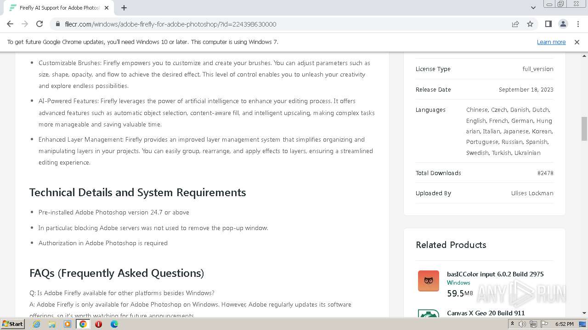This screenshot has width=588, height=330.
Task: Click the 6:52 PM taskbar clock
Action: pos(564,324)
